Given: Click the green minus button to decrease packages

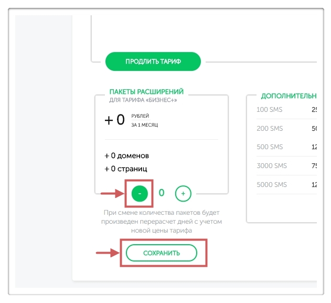Looking at the screenshot, I should 140,193.
